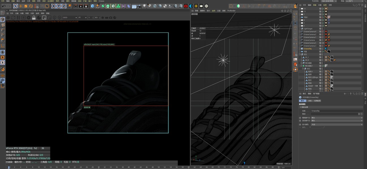Click the Octane daylight sun icon
This screenshot has width=367, height=169.
[196, 6]
